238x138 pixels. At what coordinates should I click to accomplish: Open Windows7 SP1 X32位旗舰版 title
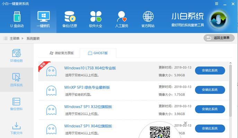pos(88,107)
